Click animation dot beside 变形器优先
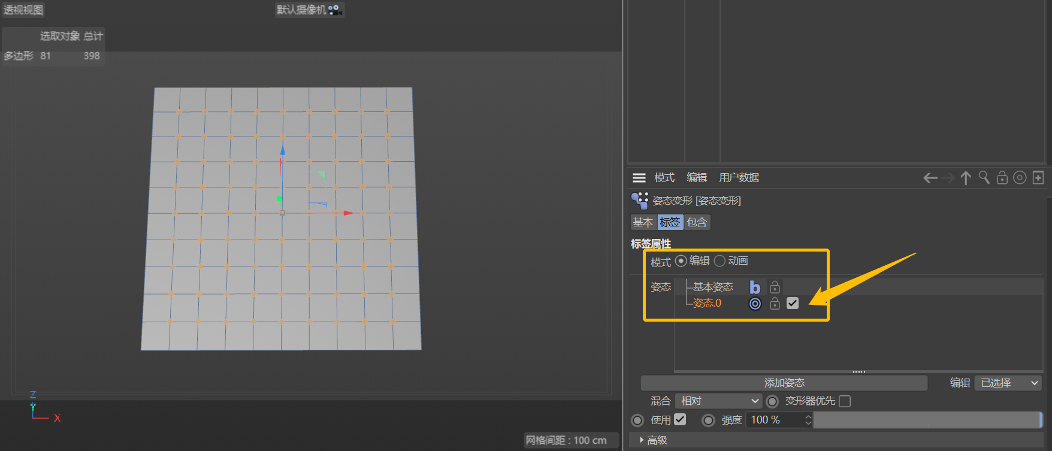Screen dimensions: 1052x451 [772, 401]
